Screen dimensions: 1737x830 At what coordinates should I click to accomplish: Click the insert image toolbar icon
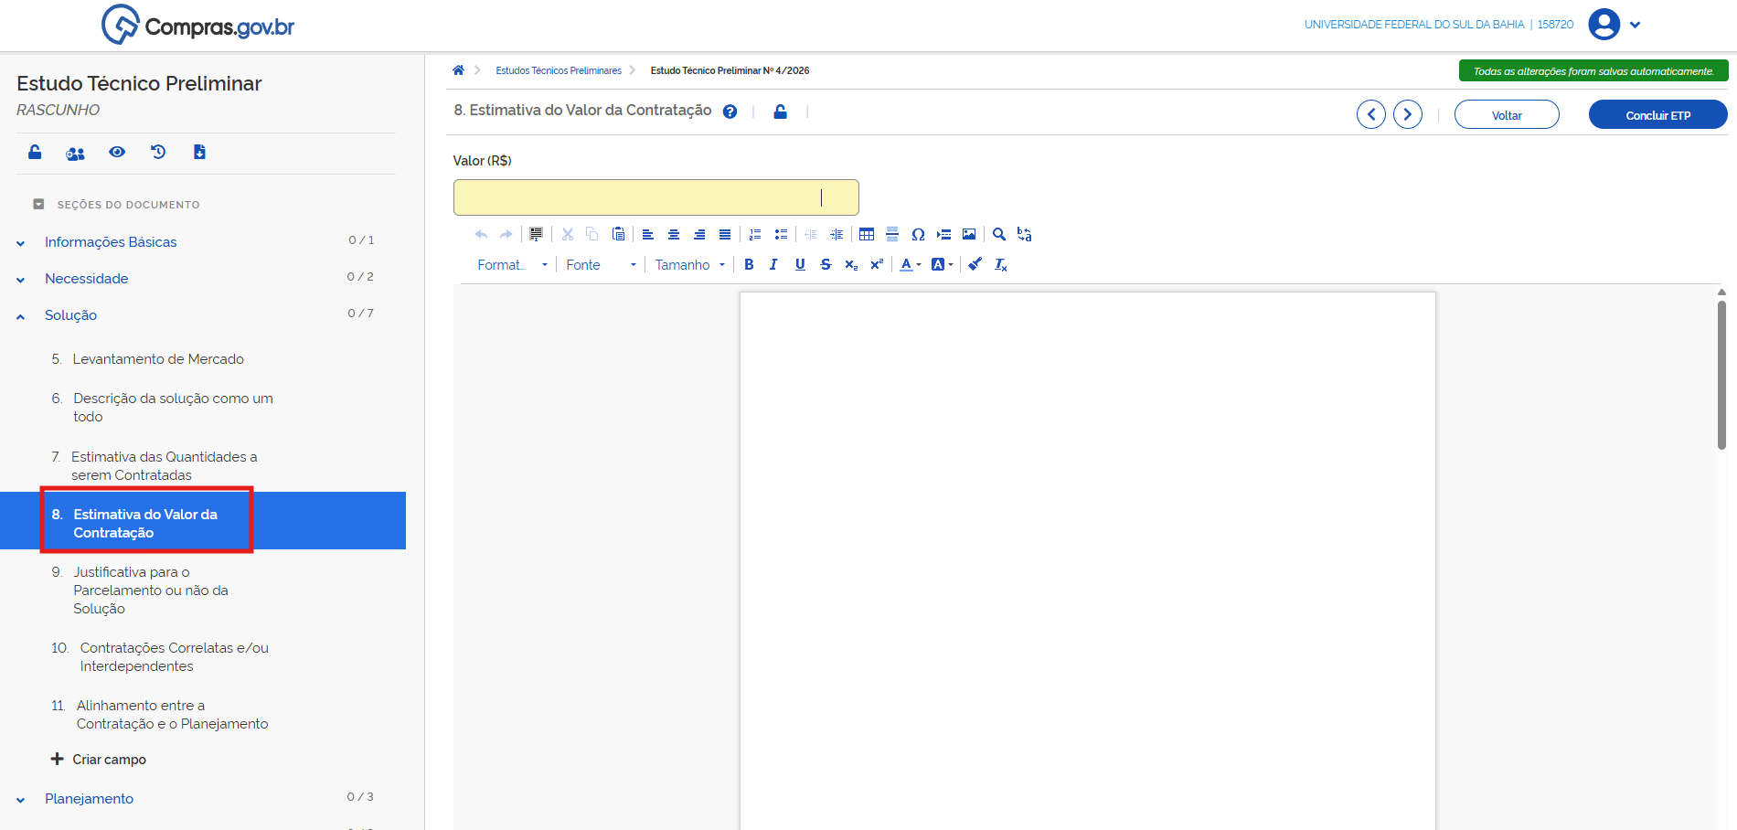pyautogui.click(x=969, y=235)
